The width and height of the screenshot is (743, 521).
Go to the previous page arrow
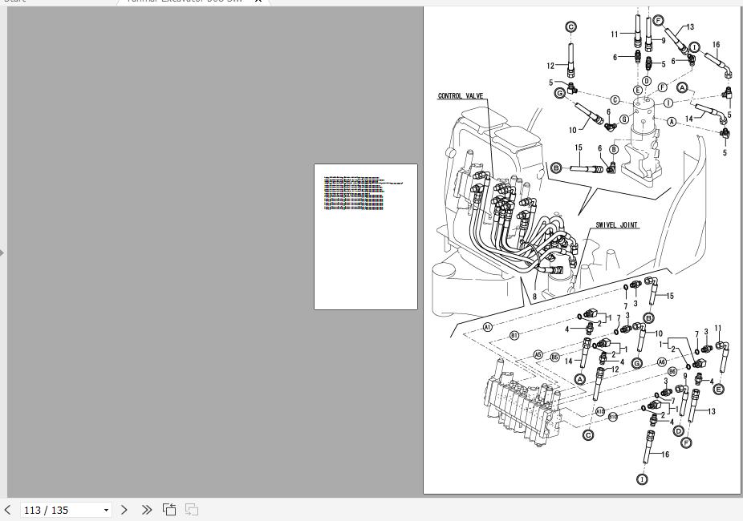[x=8, y=510]
